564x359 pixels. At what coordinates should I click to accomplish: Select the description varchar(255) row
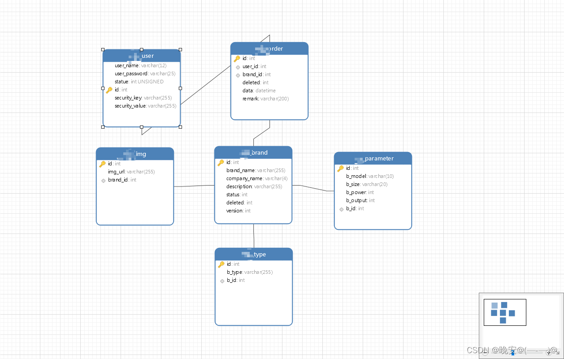(254, 187)
